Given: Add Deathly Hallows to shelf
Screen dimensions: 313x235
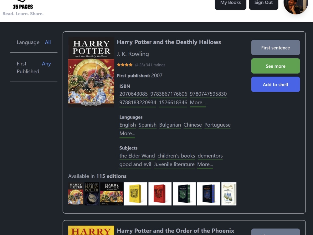Looking at the screenshot, I should (275, 85).
